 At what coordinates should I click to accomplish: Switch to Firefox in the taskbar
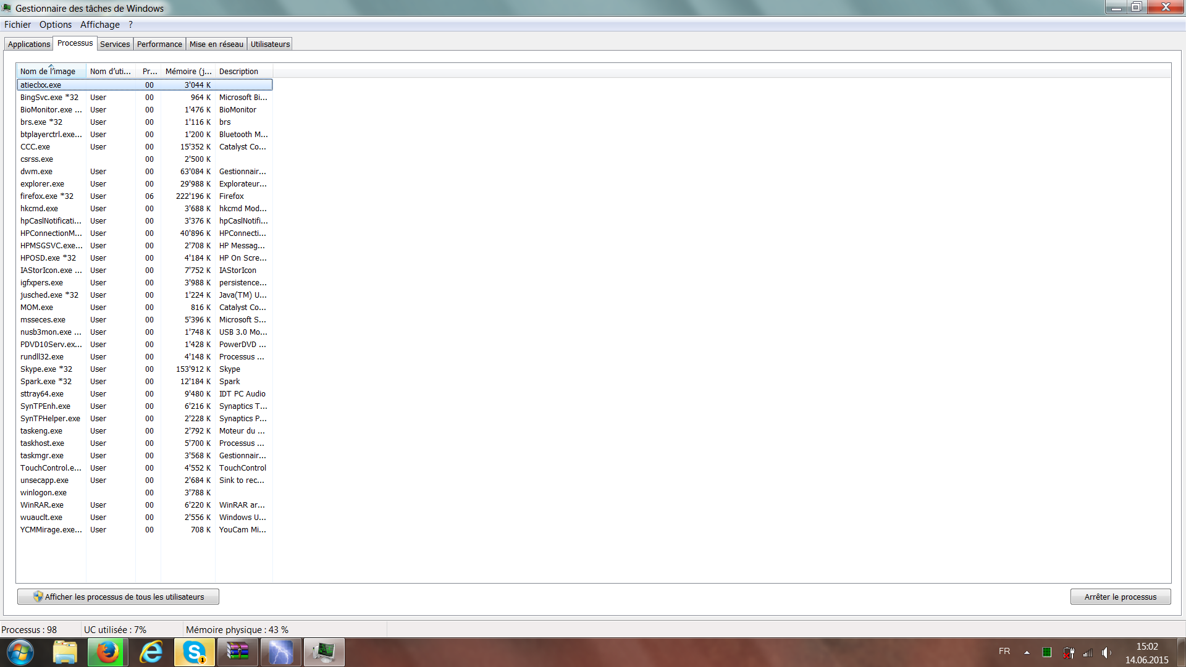(108, 652)
